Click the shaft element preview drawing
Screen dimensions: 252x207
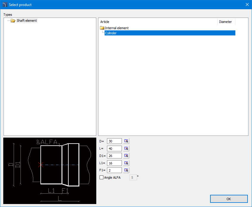[50, 170]
